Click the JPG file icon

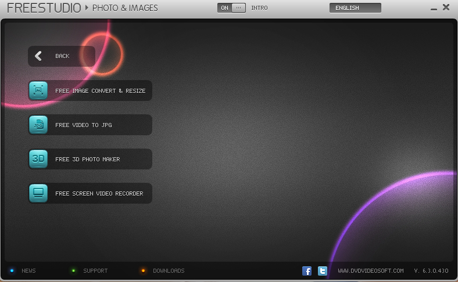[x=38, y=125]
